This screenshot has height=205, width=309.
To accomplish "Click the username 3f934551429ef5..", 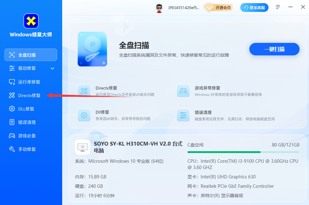I will tap(183, 8).
